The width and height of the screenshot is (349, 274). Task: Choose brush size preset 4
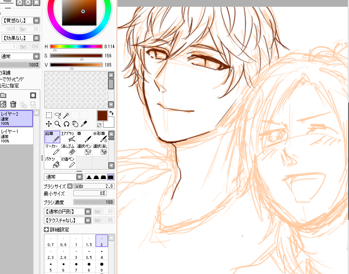[102, 254]
